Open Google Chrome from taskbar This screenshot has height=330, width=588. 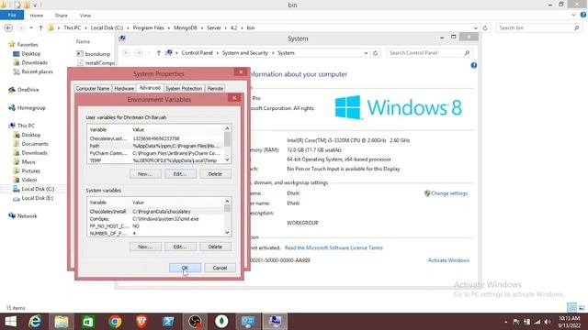click(115, 322)
